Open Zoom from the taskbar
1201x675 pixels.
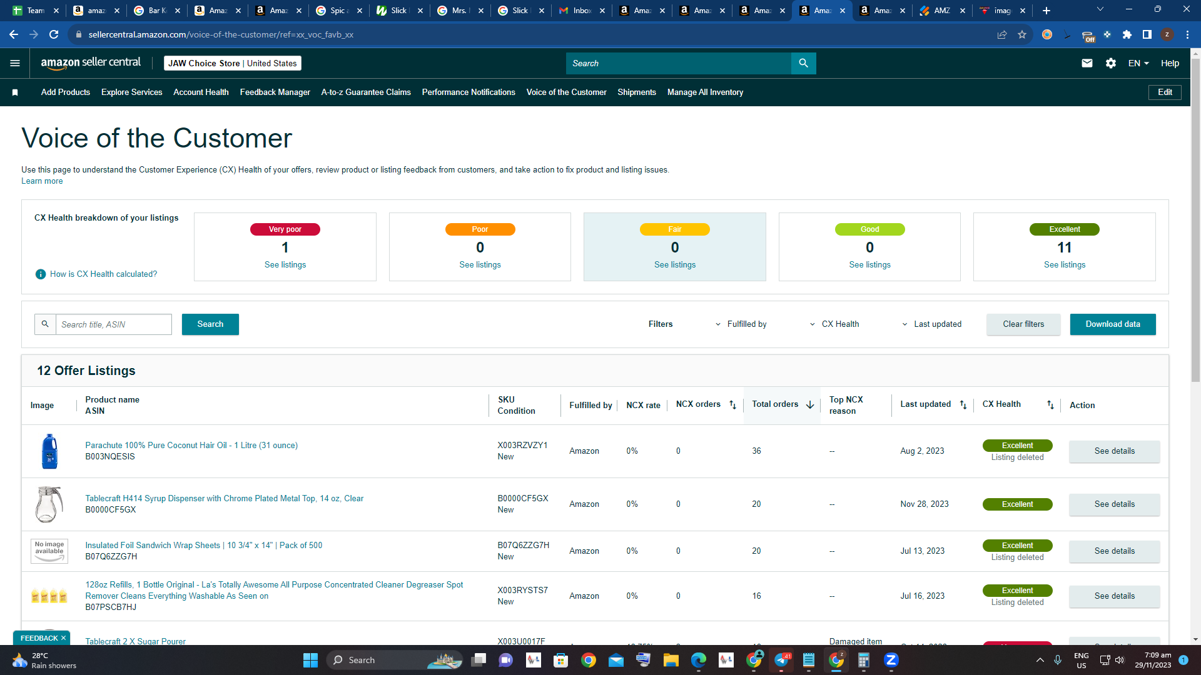coord(891,660)
